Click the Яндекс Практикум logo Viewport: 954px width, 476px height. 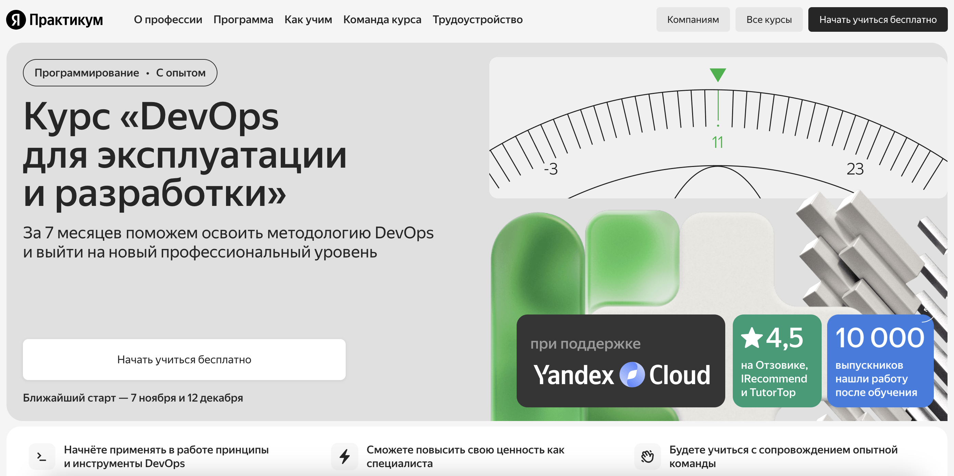pos(54,19)
